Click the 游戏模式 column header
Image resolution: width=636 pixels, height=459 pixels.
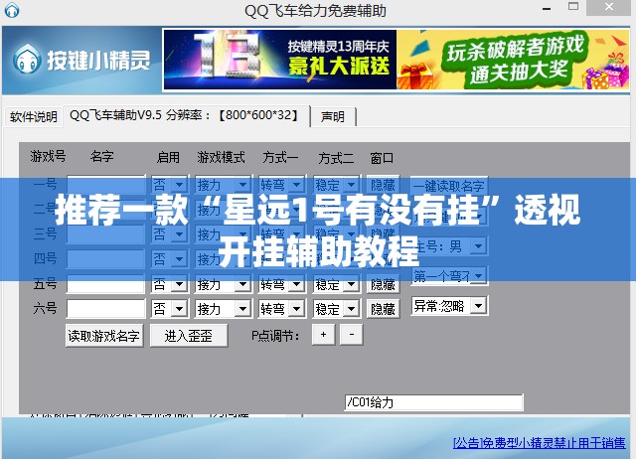(221, 157)
